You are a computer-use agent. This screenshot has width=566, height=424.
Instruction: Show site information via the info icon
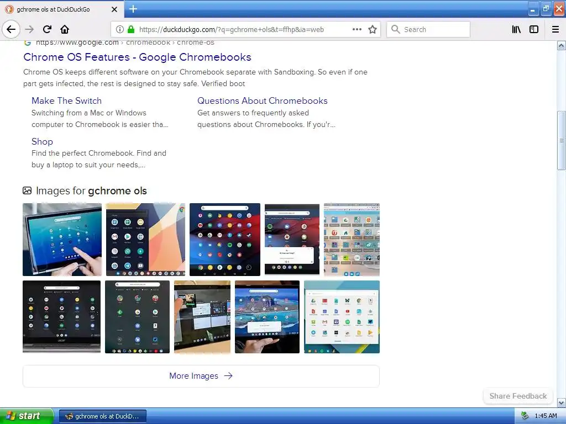120,29
